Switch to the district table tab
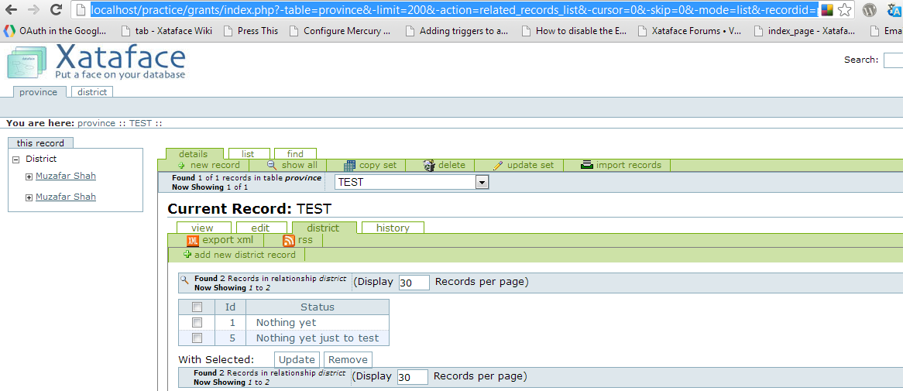903x391 pixels. [x=92, y=91]
